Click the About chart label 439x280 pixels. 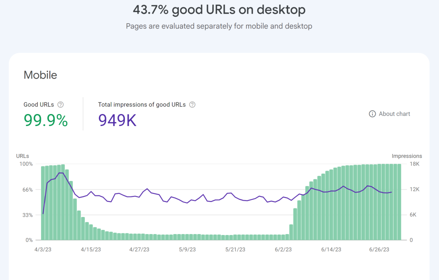[x=394, y=114]
